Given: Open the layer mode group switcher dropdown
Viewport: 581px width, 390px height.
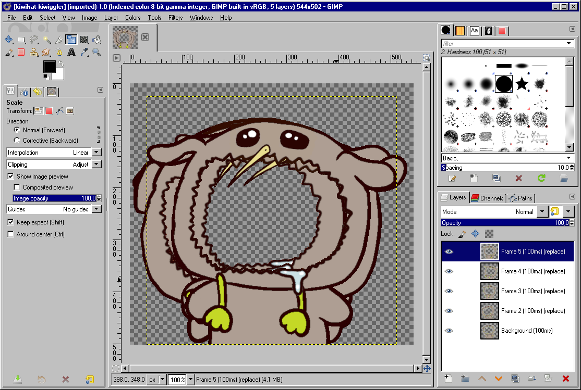Looking at the screenshot, I should click(x=568, y=211).
